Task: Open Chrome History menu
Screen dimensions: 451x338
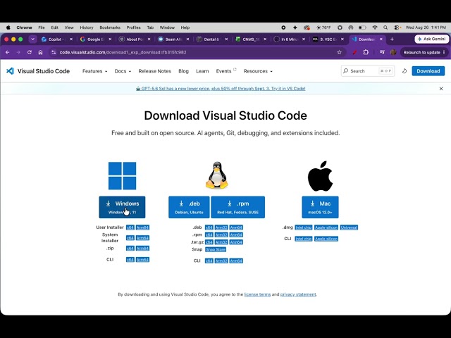Action: (x=87, y=27)
